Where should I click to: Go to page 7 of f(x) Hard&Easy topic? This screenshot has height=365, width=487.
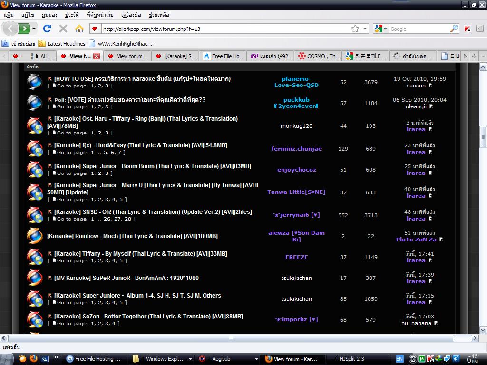click(x=119, y=153)
